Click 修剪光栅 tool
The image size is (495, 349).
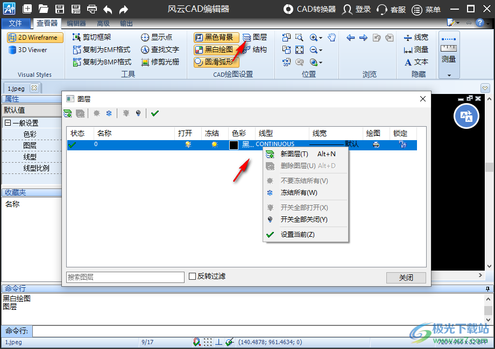[x=160, y=62]
